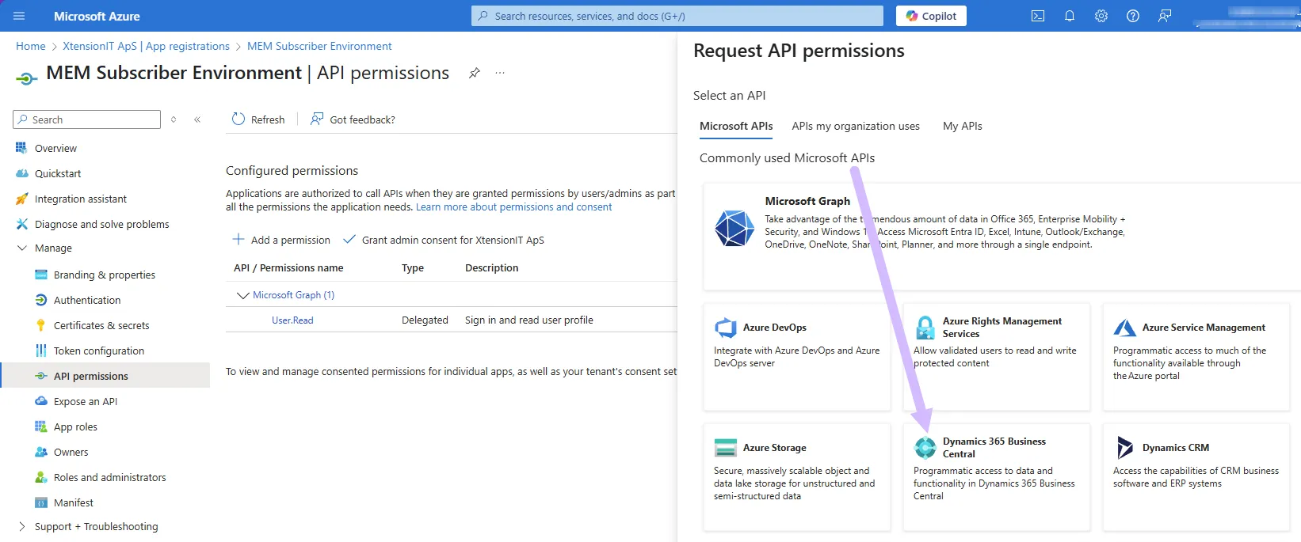Click the Help question mark icon
1301x542 pixels.
1132,16
